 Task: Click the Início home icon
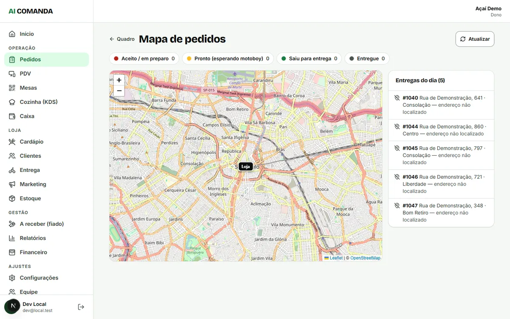tap(12, 34)
